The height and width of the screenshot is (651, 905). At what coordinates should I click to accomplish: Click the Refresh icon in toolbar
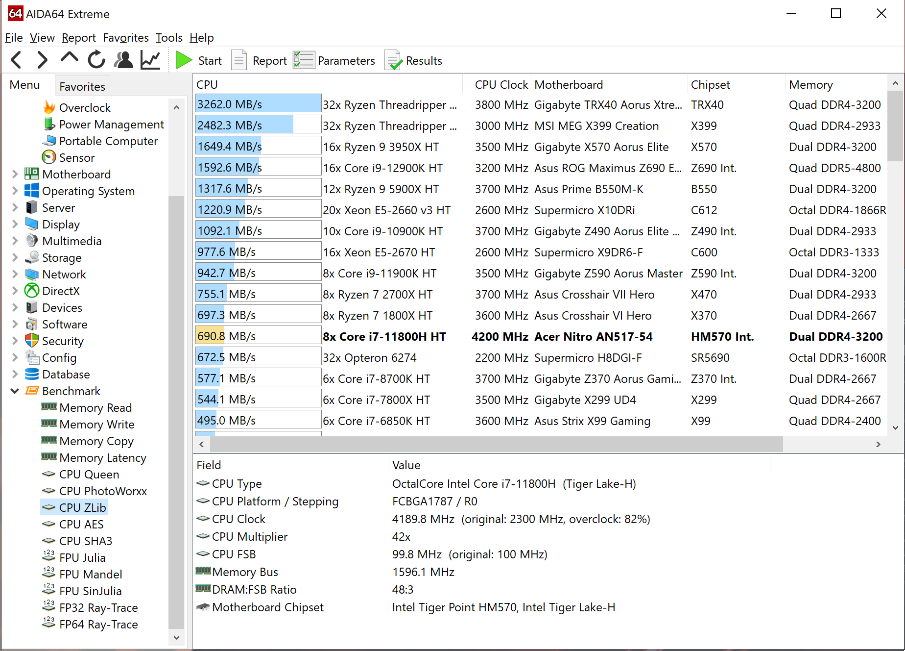coord(96,60)
